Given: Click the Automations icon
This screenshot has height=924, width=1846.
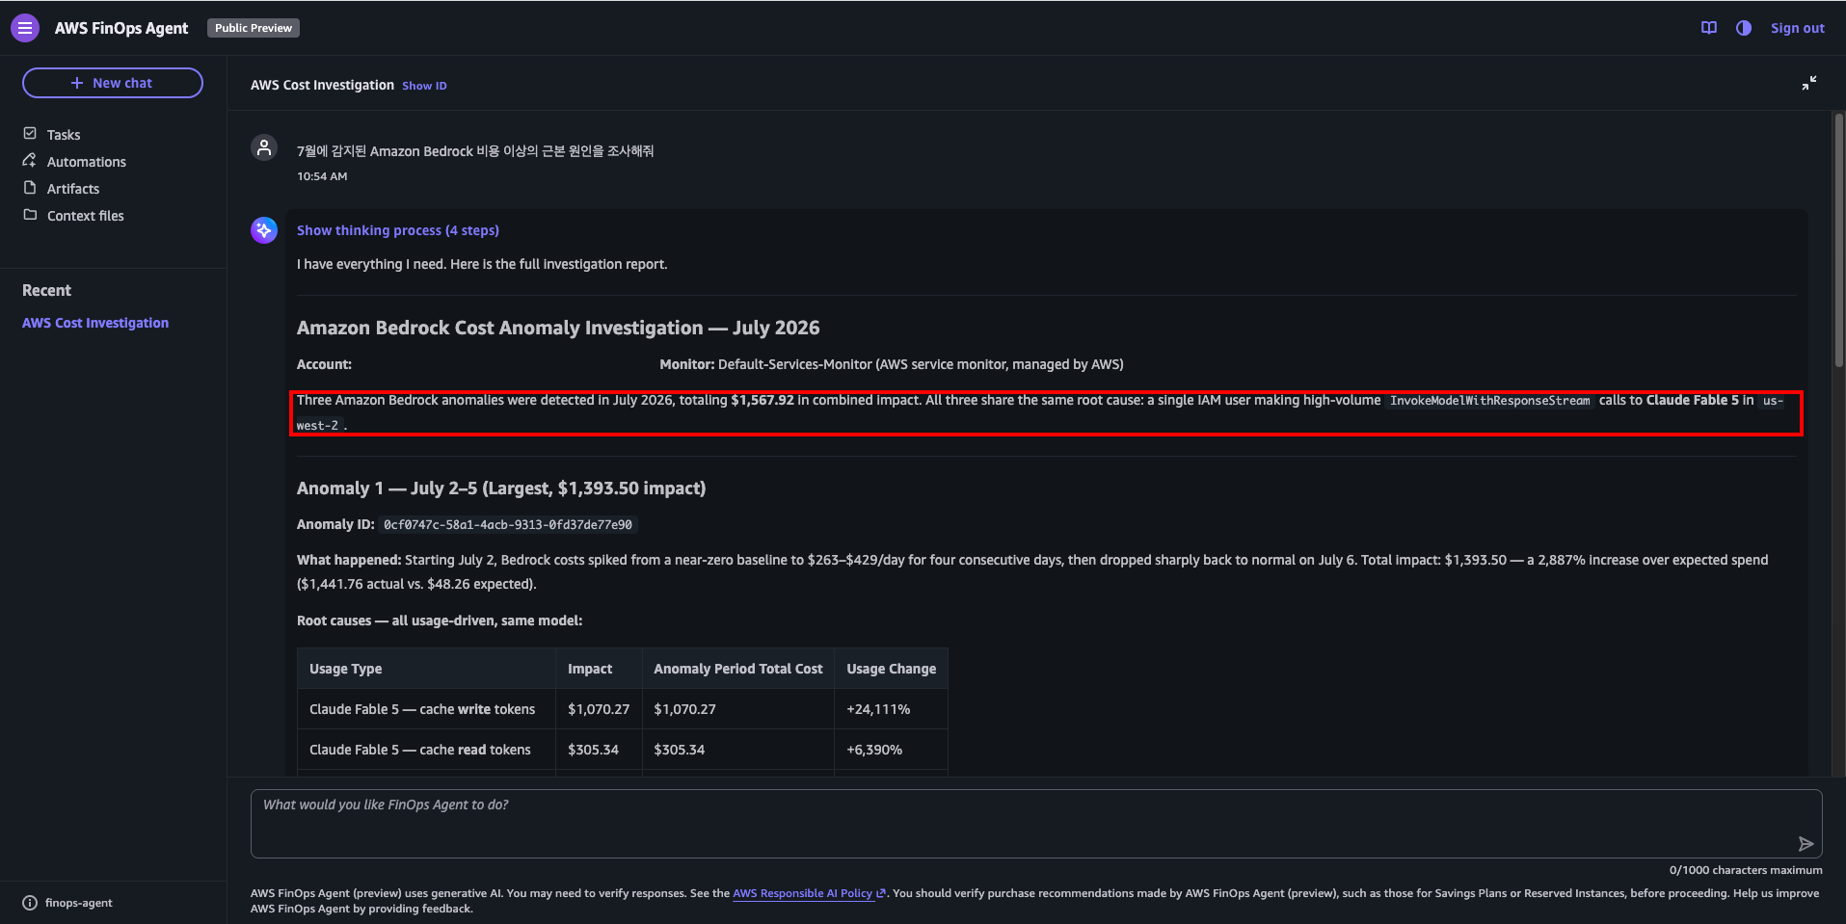Looking at the screenshot, I should click(30, 161).
